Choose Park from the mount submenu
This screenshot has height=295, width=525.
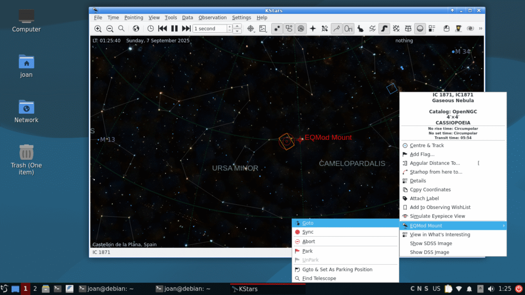pos(308,251)
